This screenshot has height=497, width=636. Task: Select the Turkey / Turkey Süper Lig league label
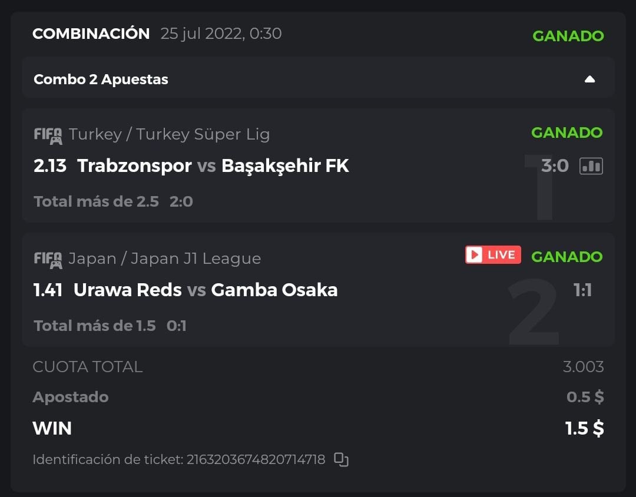(169, 134)
